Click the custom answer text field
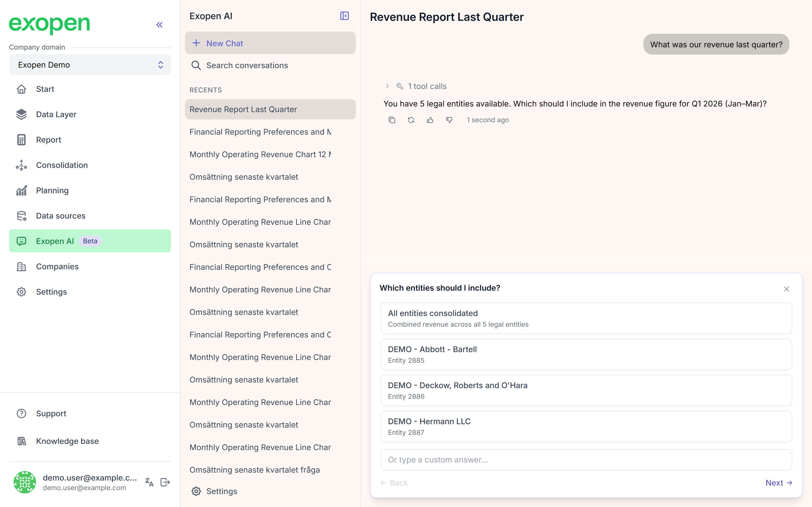 pos(586,460)
